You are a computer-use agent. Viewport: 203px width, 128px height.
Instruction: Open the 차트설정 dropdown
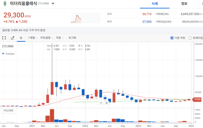coord(47,38)
